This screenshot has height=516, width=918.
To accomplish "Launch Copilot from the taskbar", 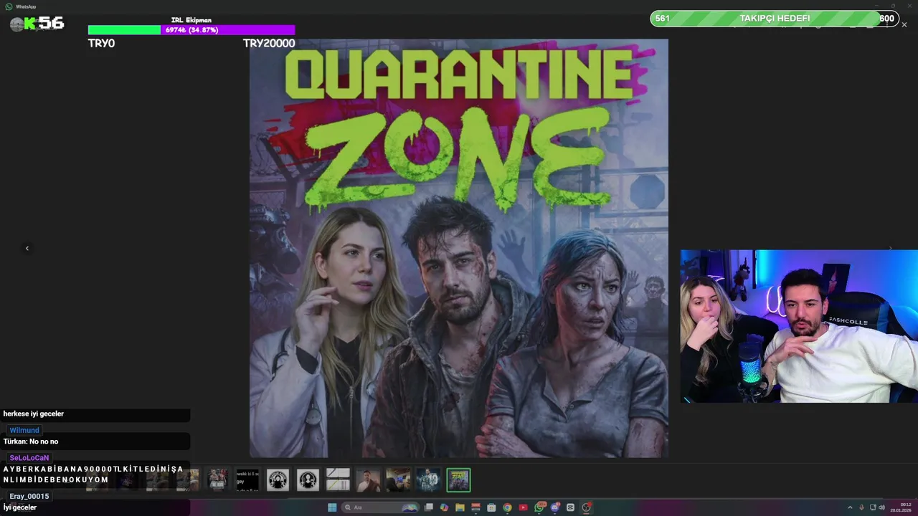I will click(445, 507).
